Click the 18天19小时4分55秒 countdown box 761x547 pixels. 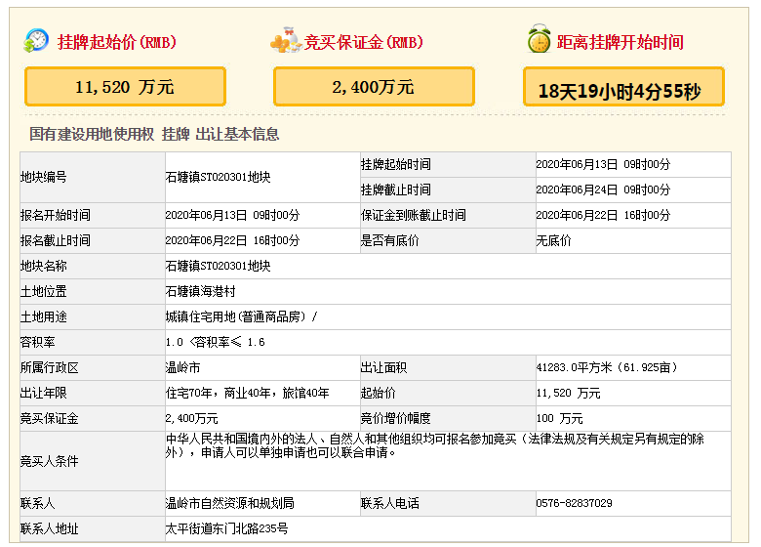(623, 87)
